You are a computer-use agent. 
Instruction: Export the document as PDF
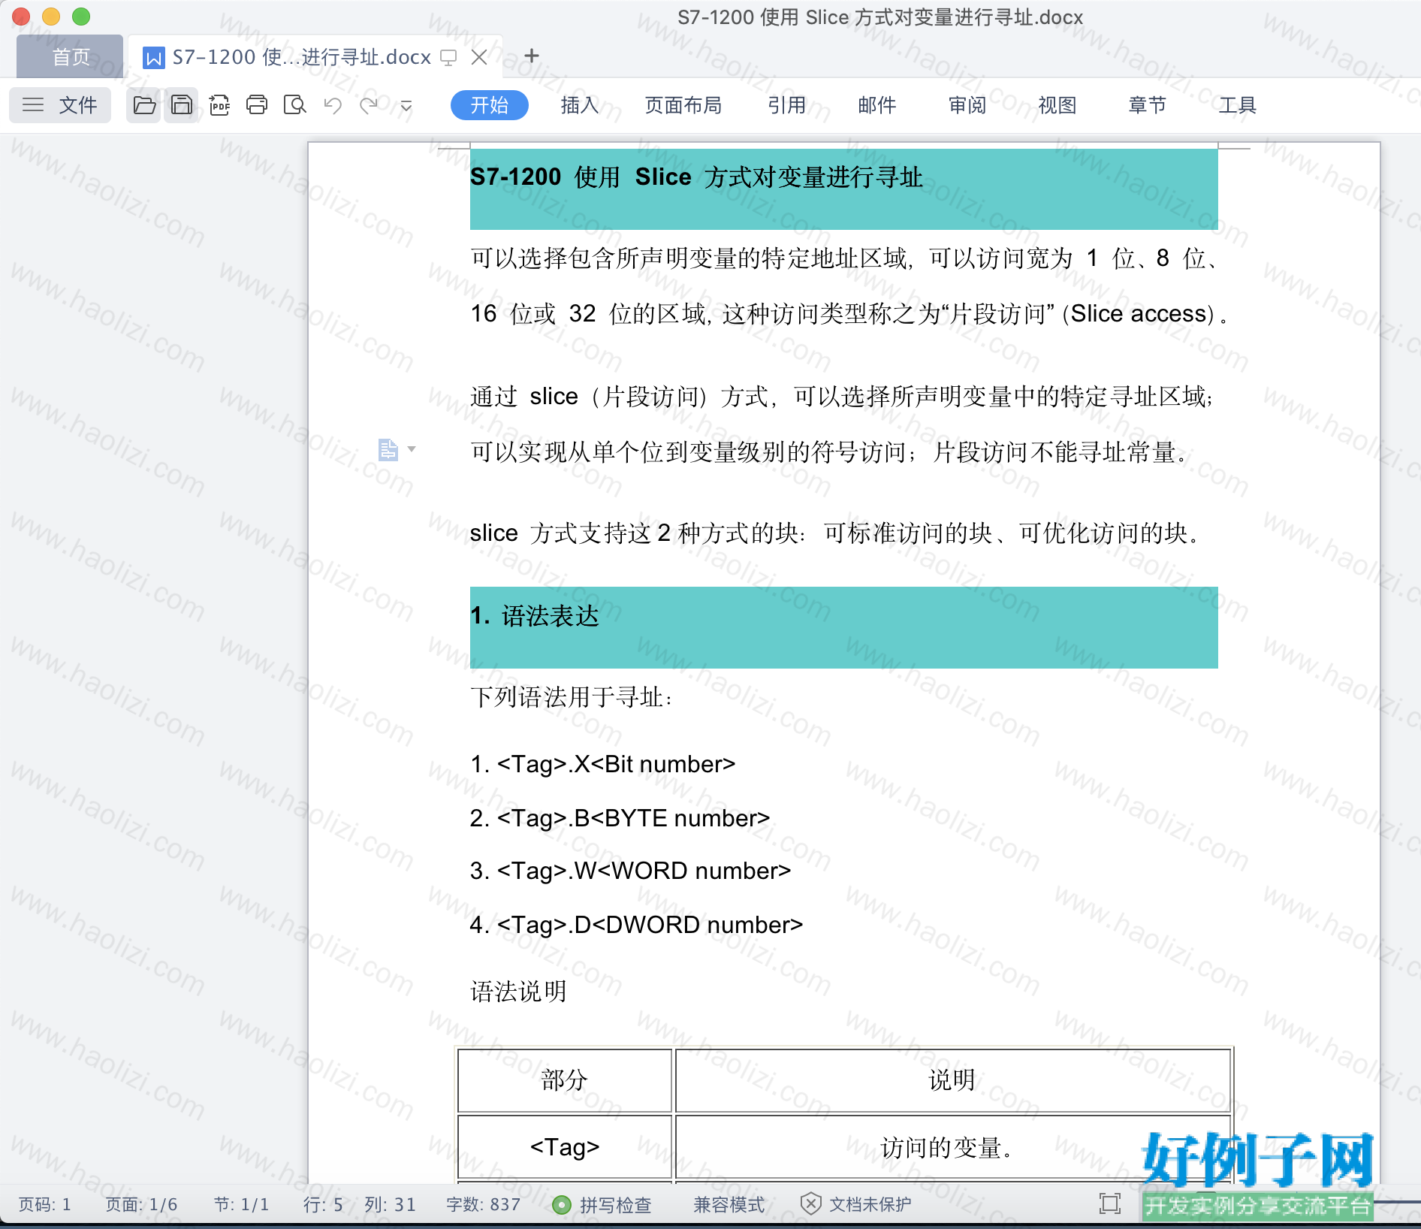(219, 105)
